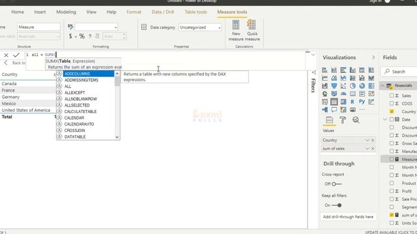Get more visuals with ellipsis icon

[x=362, y=110]
